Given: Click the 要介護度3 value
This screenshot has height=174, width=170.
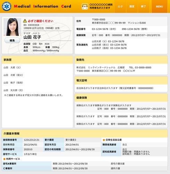Looking at the screenshot, I should point(71,140).
